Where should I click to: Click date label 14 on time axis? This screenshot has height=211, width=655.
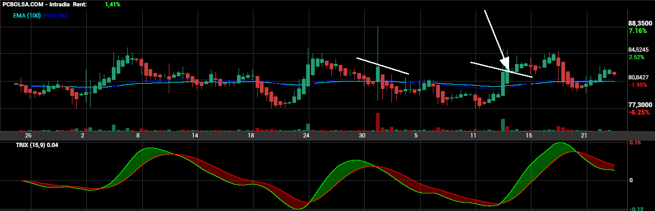(x=195, y=136)
